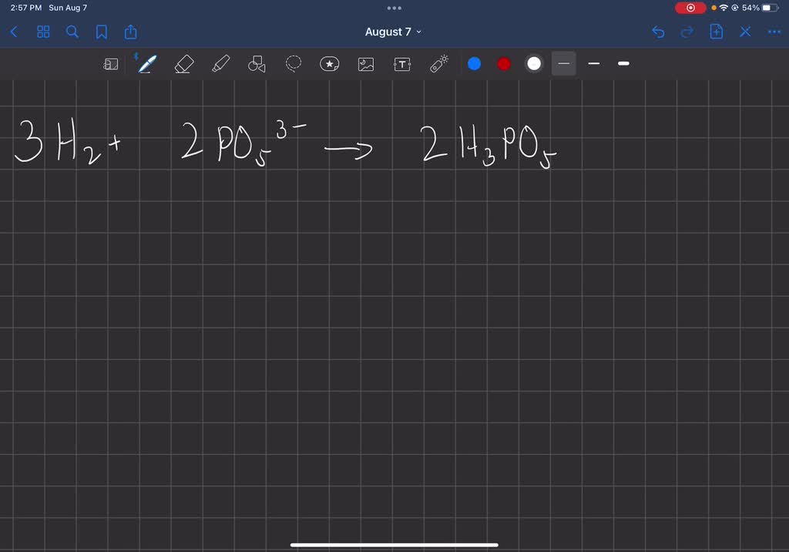Switch to the thickest stroke width
Viewport: 789px width, 552px height.
tap(623, 64)
